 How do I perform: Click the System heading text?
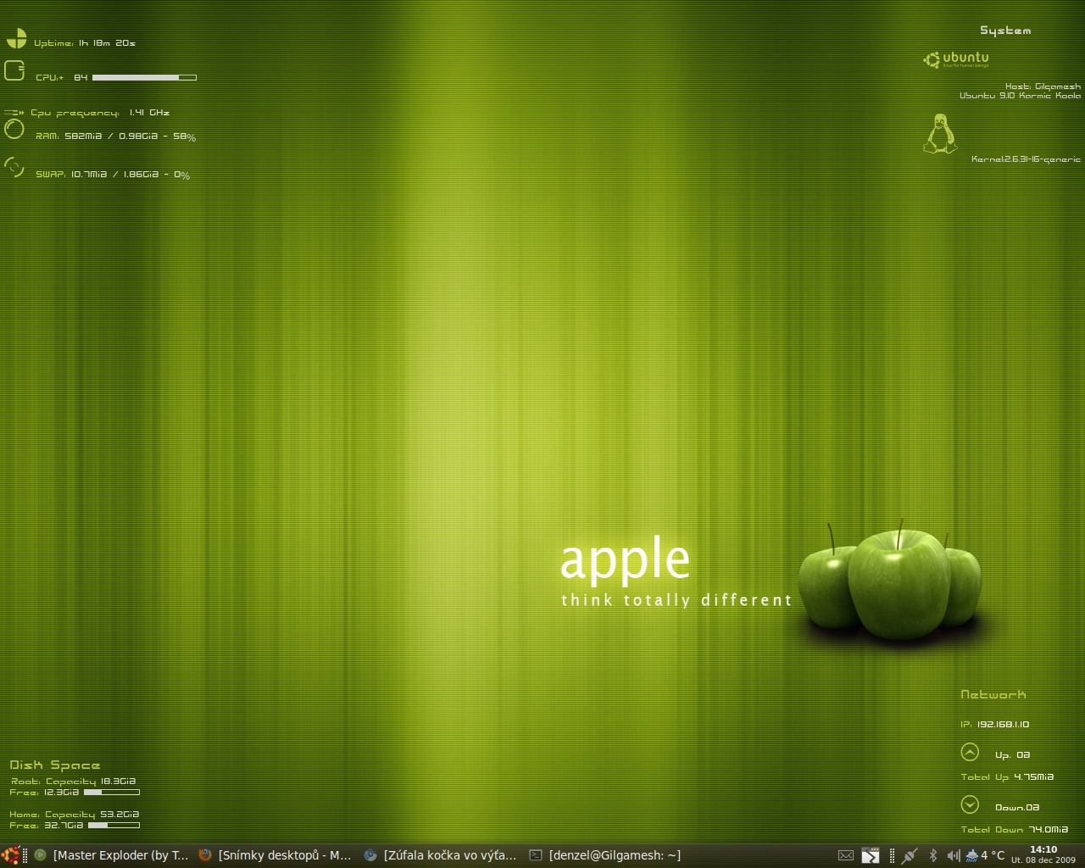[x=1005, y=31]
